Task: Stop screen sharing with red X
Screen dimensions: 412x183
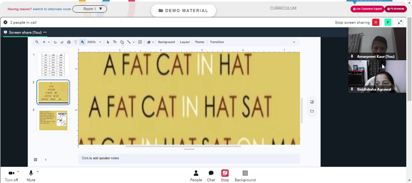Action: (376, 22)
